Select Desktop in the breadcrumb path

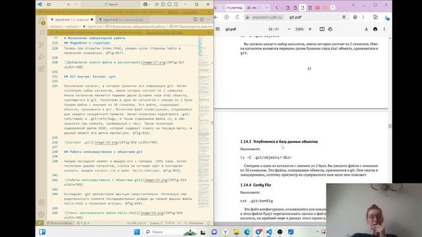[56, 26]
